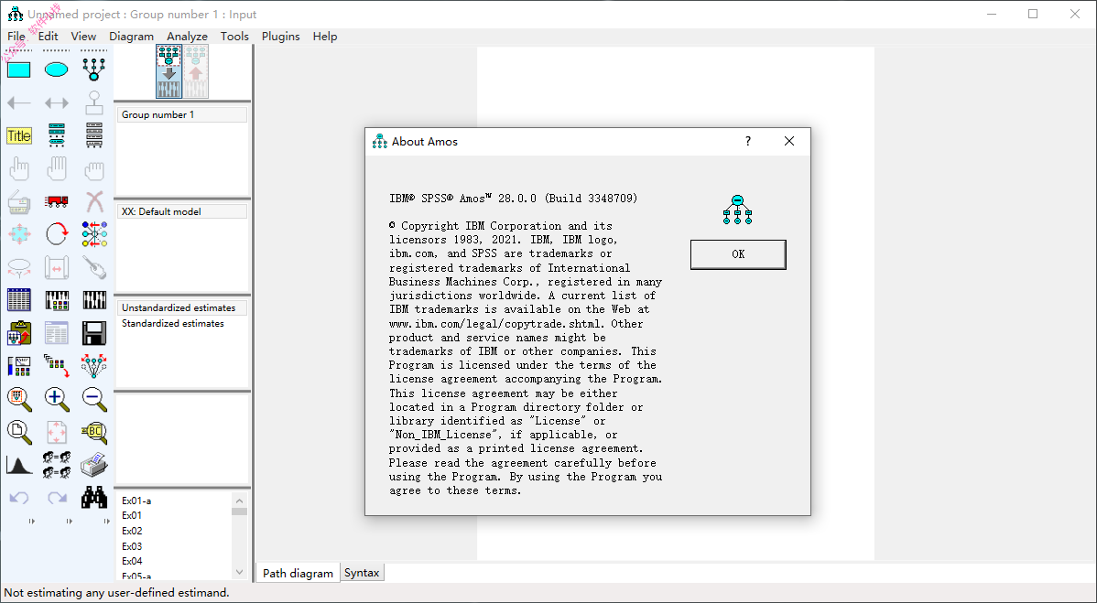
Task: Switch to the Syntax tab
Action: [362, 573]
